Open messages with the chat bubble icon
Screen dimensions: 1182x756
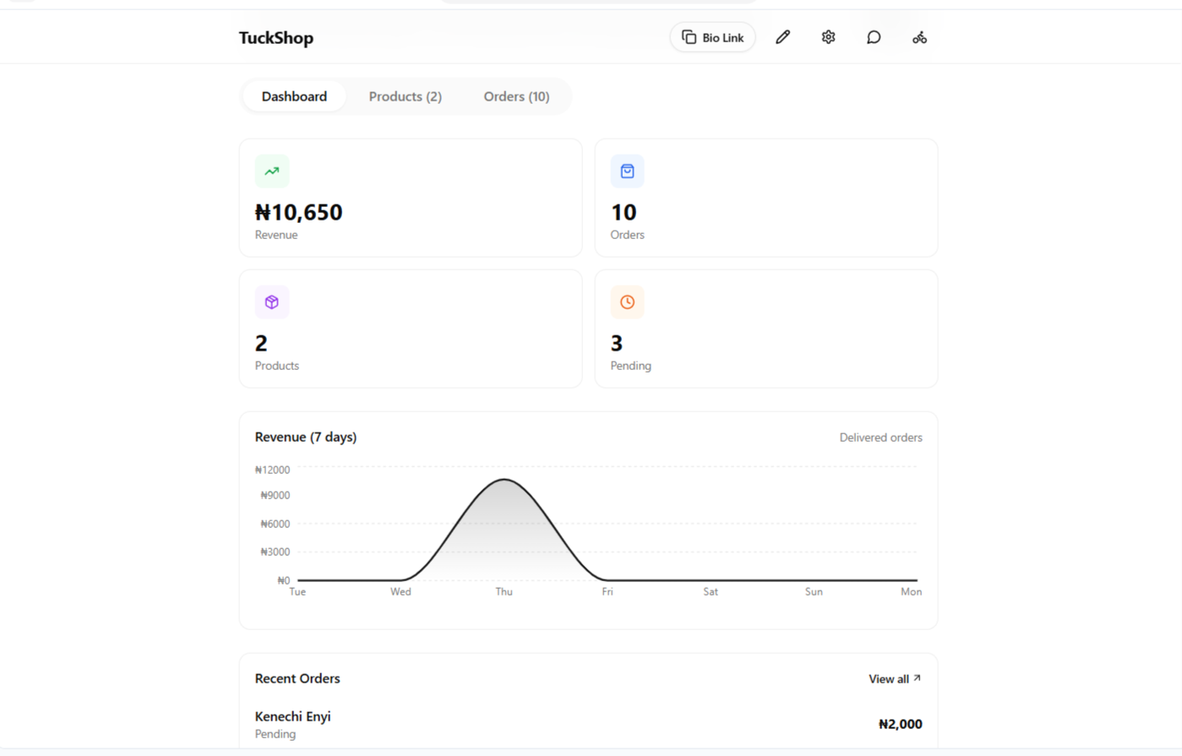(874, 37)
